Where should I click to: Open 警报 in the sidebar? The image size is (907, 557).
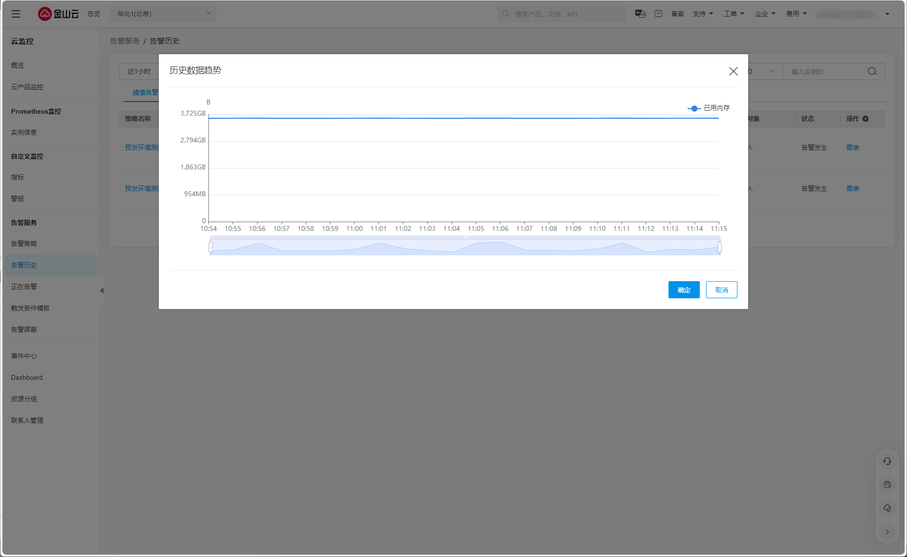pos(18,199)
